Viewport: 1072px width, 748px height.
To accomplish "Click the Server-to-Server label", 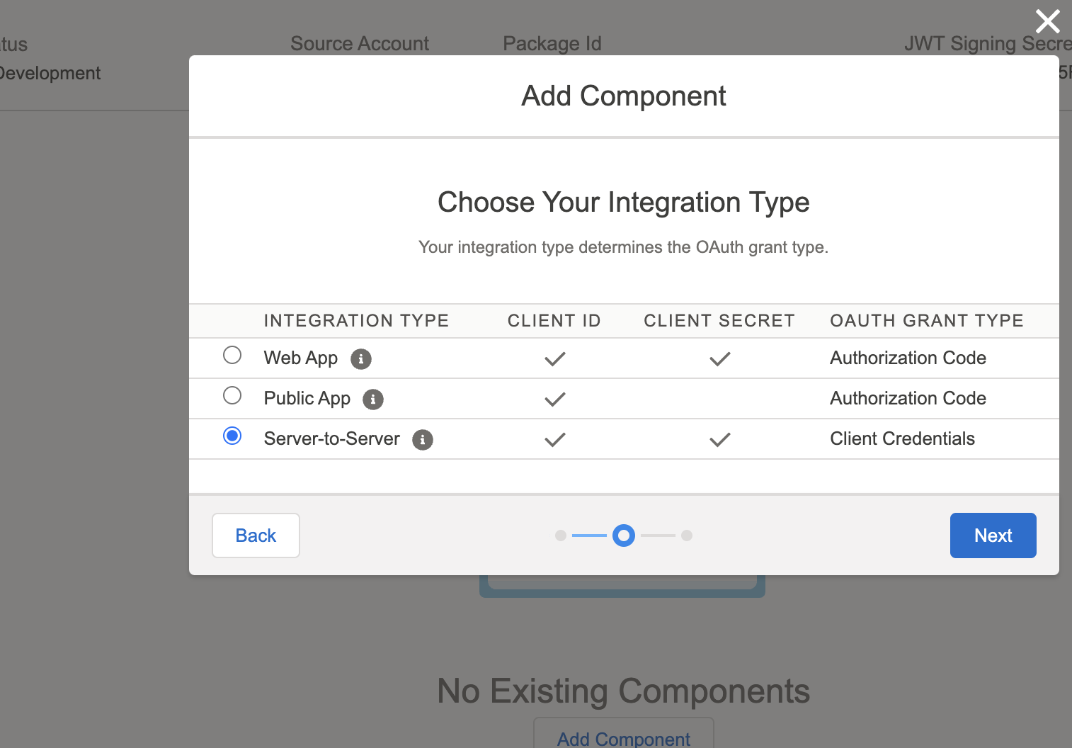I will click(332, 439).
